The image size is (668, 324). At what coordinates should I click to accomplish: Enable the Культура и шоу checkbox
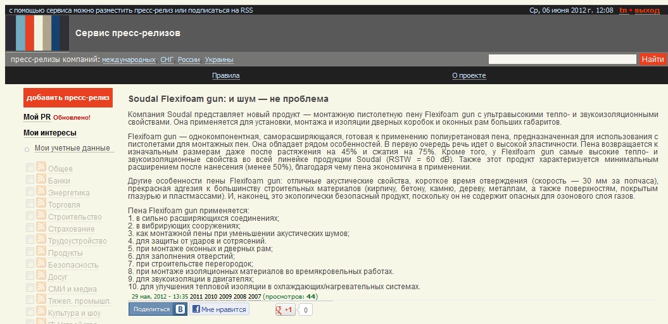[30, 311]
